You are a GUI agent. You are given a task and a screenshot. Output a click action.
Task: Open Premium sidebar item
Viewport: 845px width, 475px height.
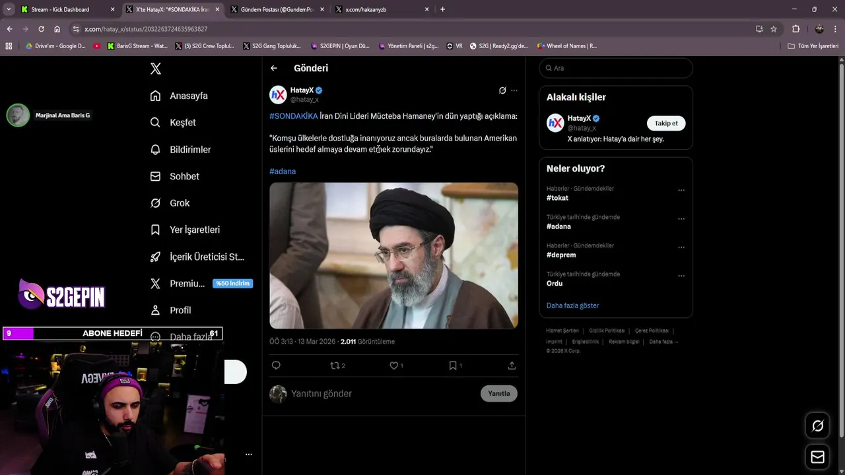click(201, 284)
